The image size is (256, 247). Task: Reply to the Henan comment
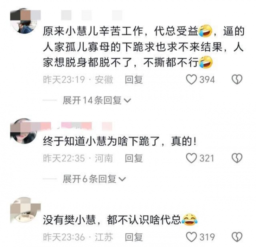pos(134,158)
